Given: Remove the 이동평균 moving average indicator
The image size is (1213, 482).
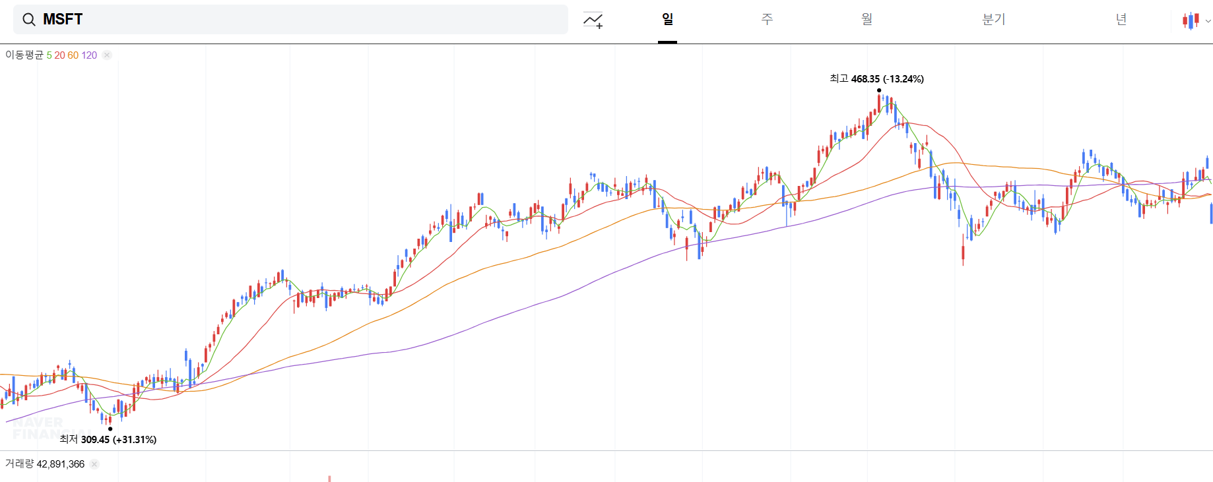Looking at the screenshot, I should pos(107,55).
